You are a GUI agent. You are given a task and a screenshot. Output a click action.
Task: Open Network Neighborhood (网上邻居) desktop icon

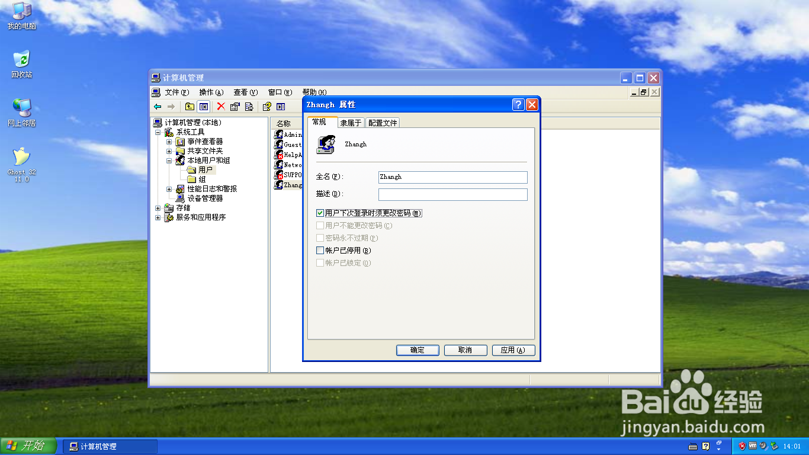tap(21, 113)
